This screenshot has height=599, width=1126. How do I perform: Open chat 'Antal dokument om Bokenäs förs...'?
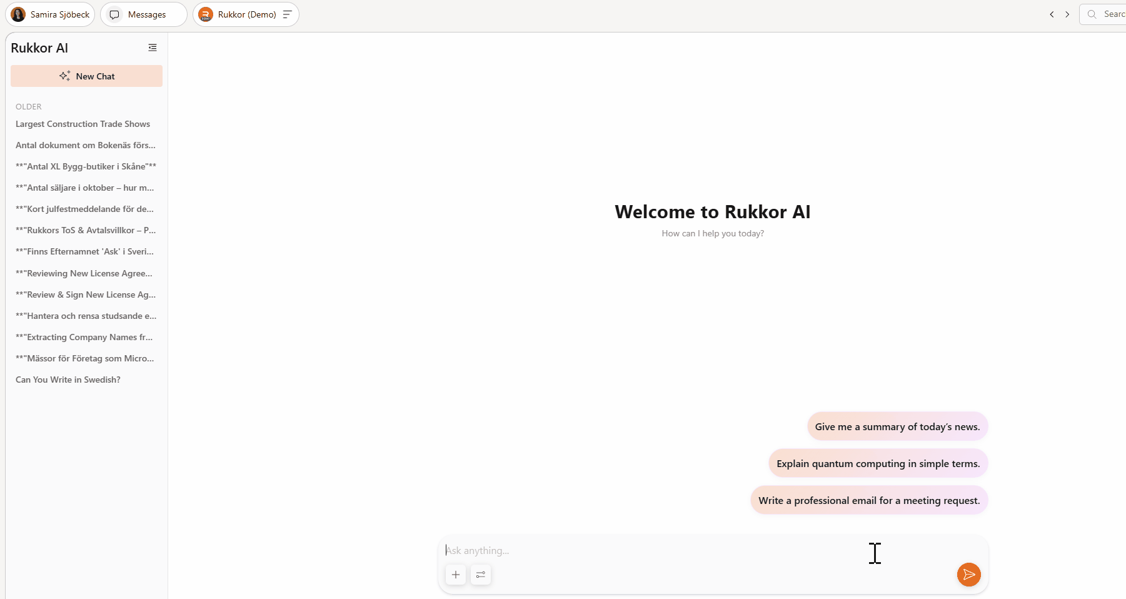(86, 145)
